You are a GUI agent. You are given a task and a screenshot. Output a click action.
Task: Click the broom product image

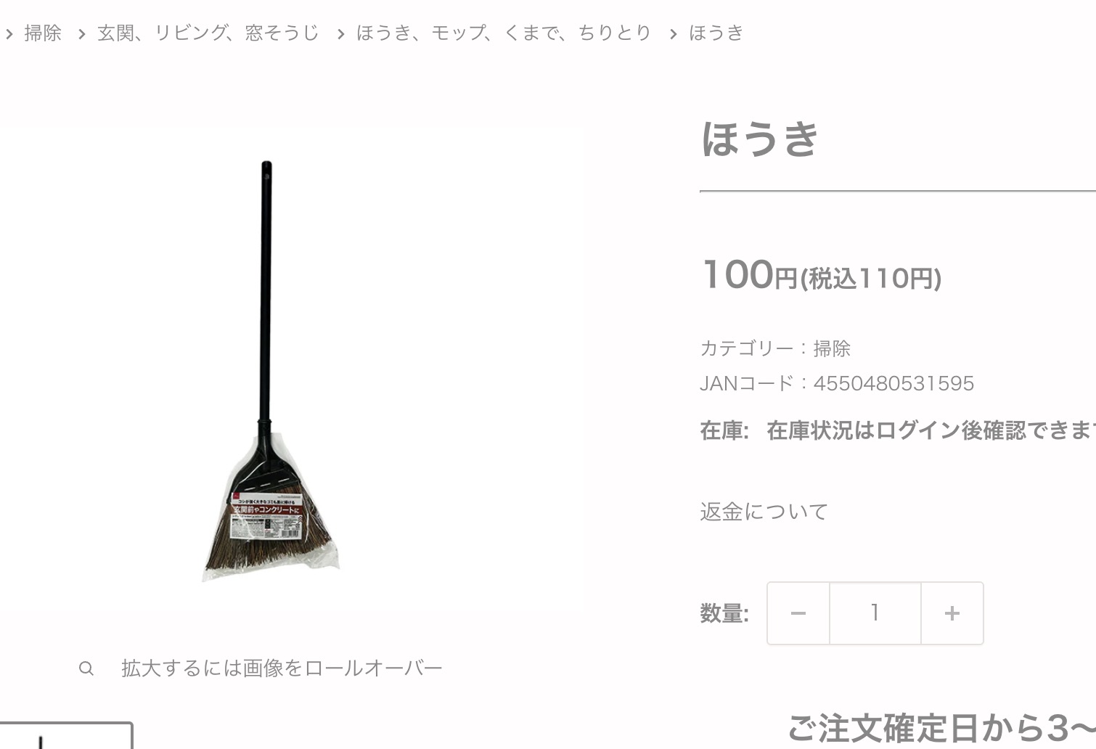pyautogui.click(x=269, y=371)
